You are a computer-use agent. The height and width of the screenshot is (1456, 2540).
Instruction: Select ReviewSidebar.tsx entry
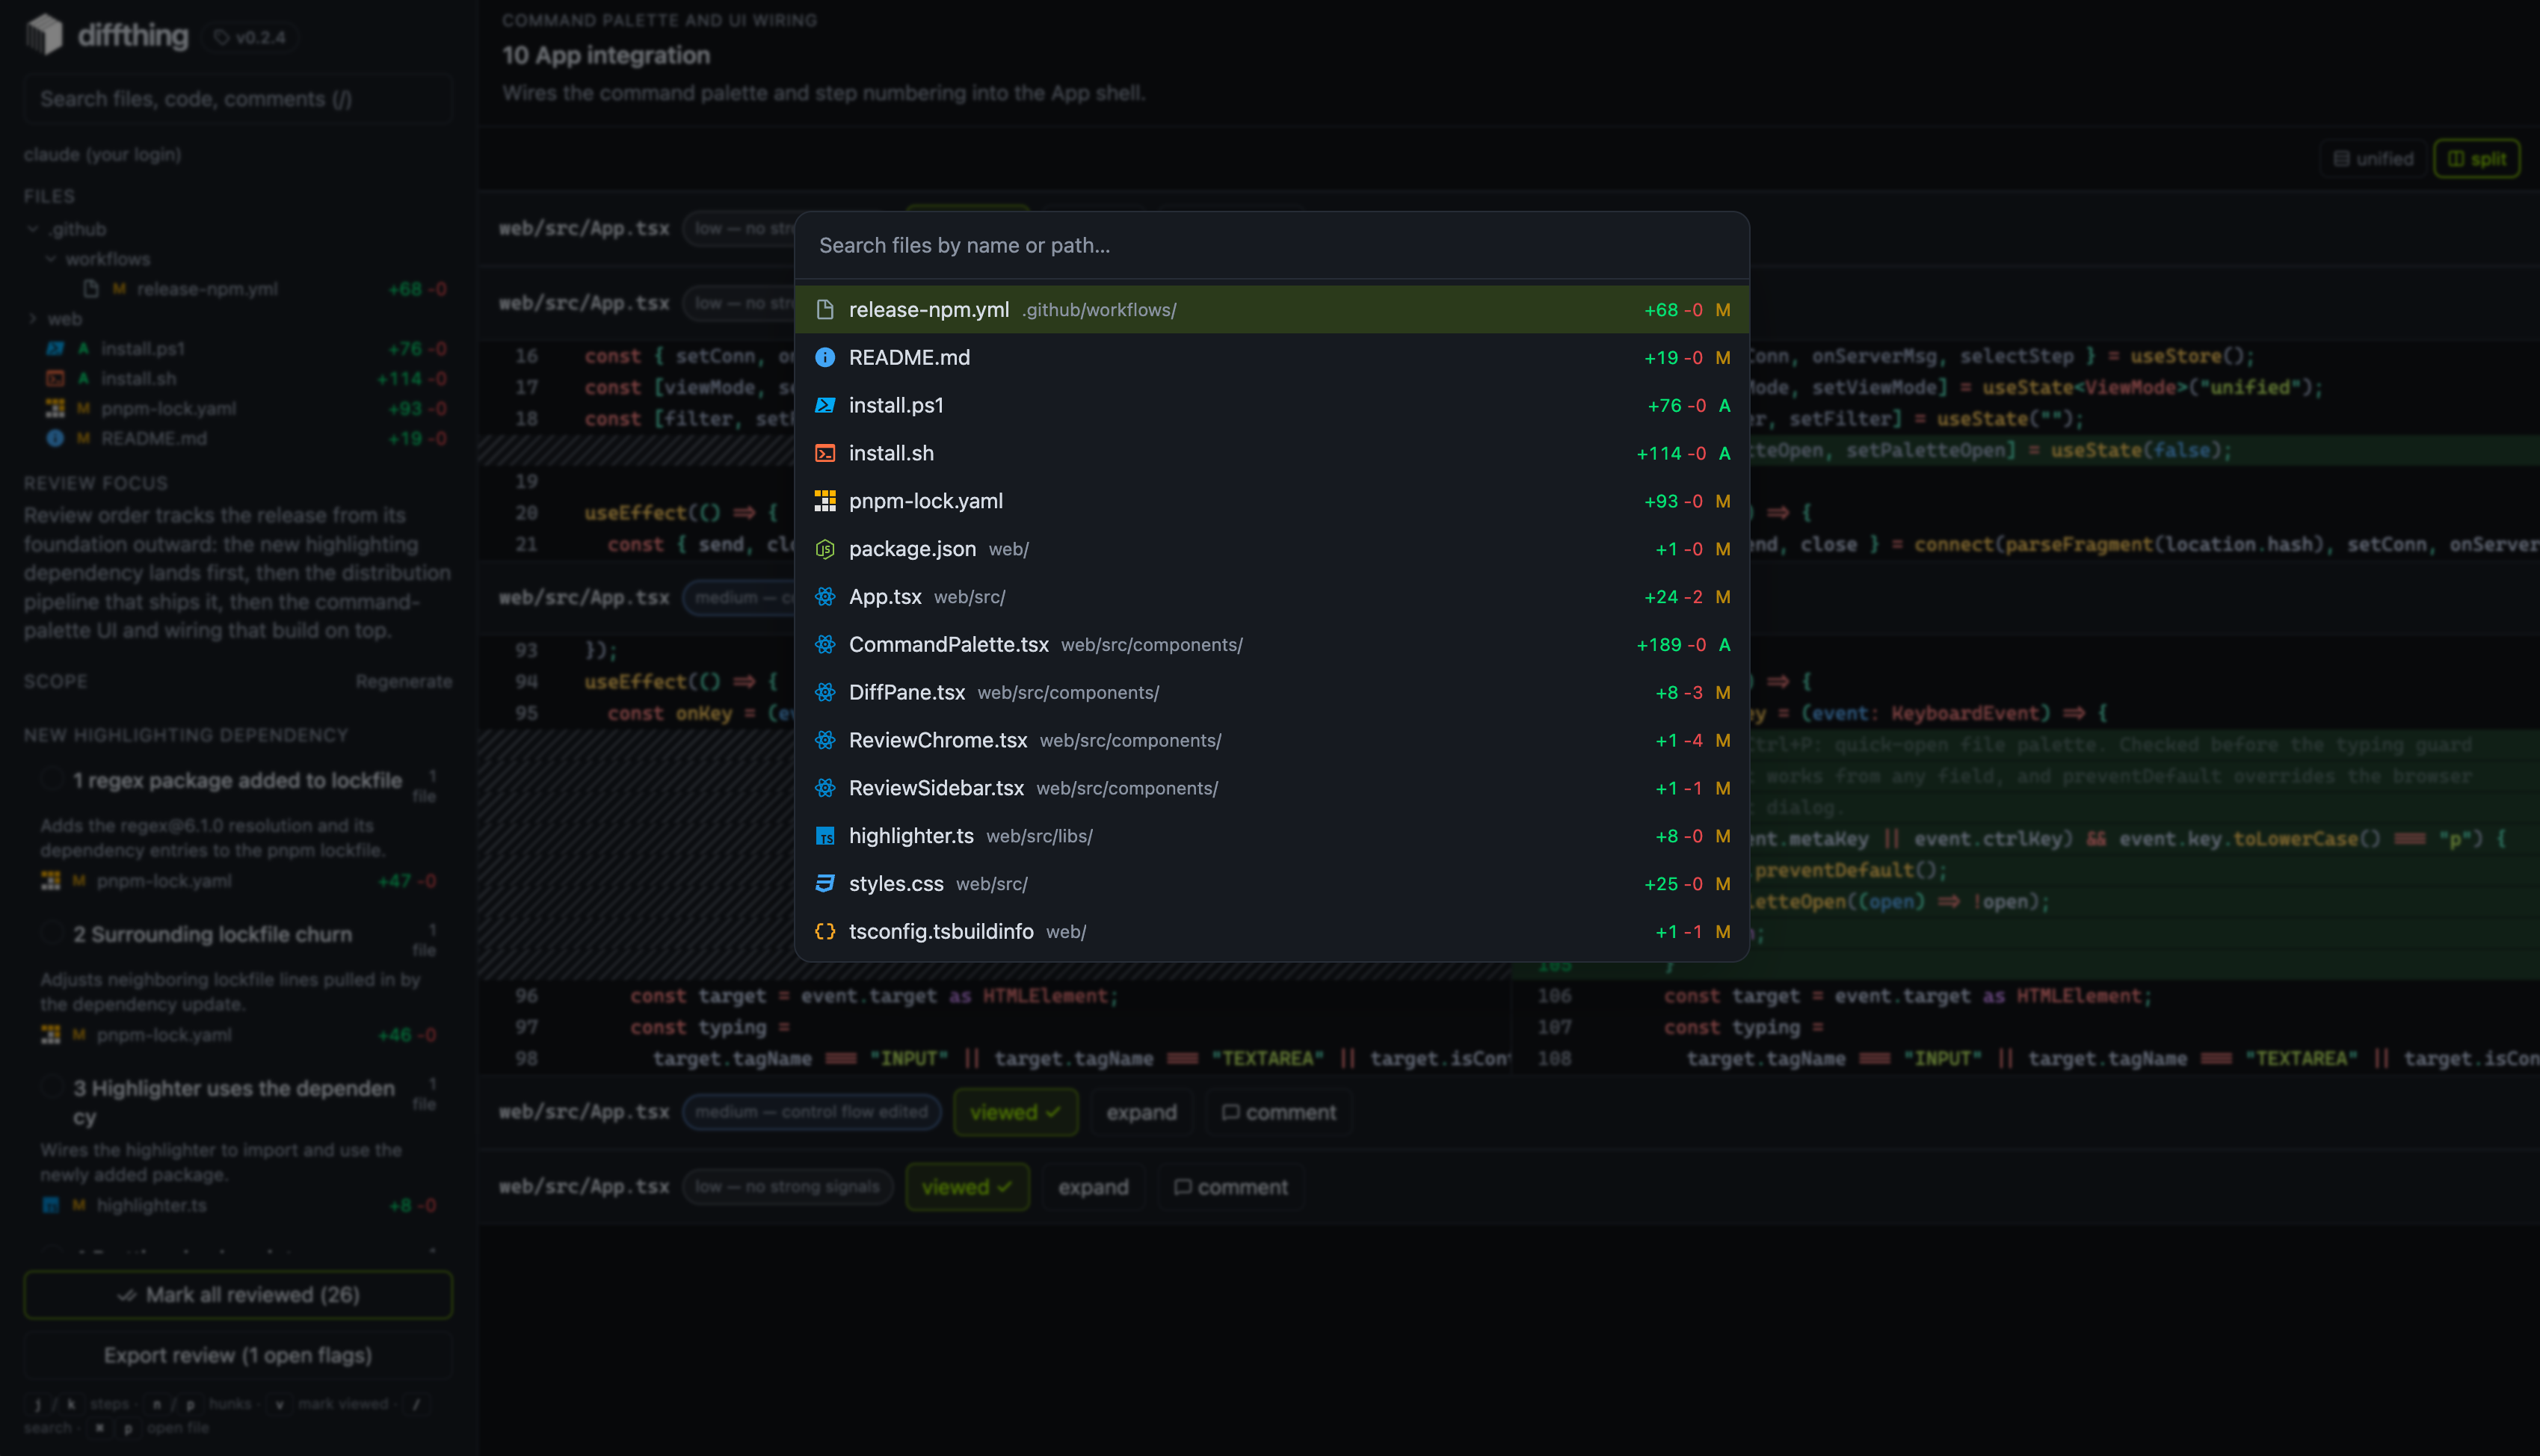click(x=1271, y=789)
